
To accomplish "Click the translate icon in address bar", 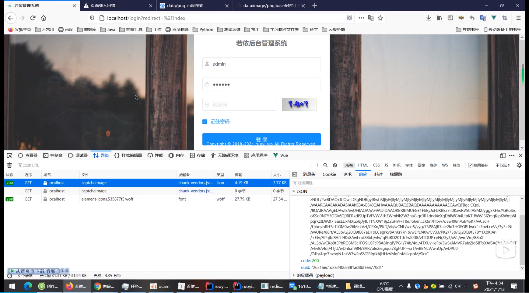I will tap(371, 18).
